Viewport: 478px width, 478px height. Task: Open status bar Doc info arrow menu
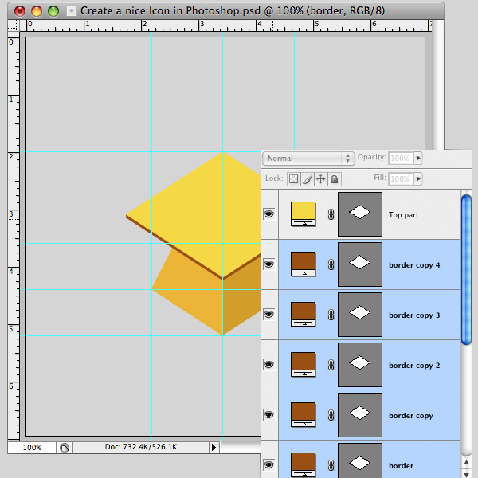coord(214,448)
